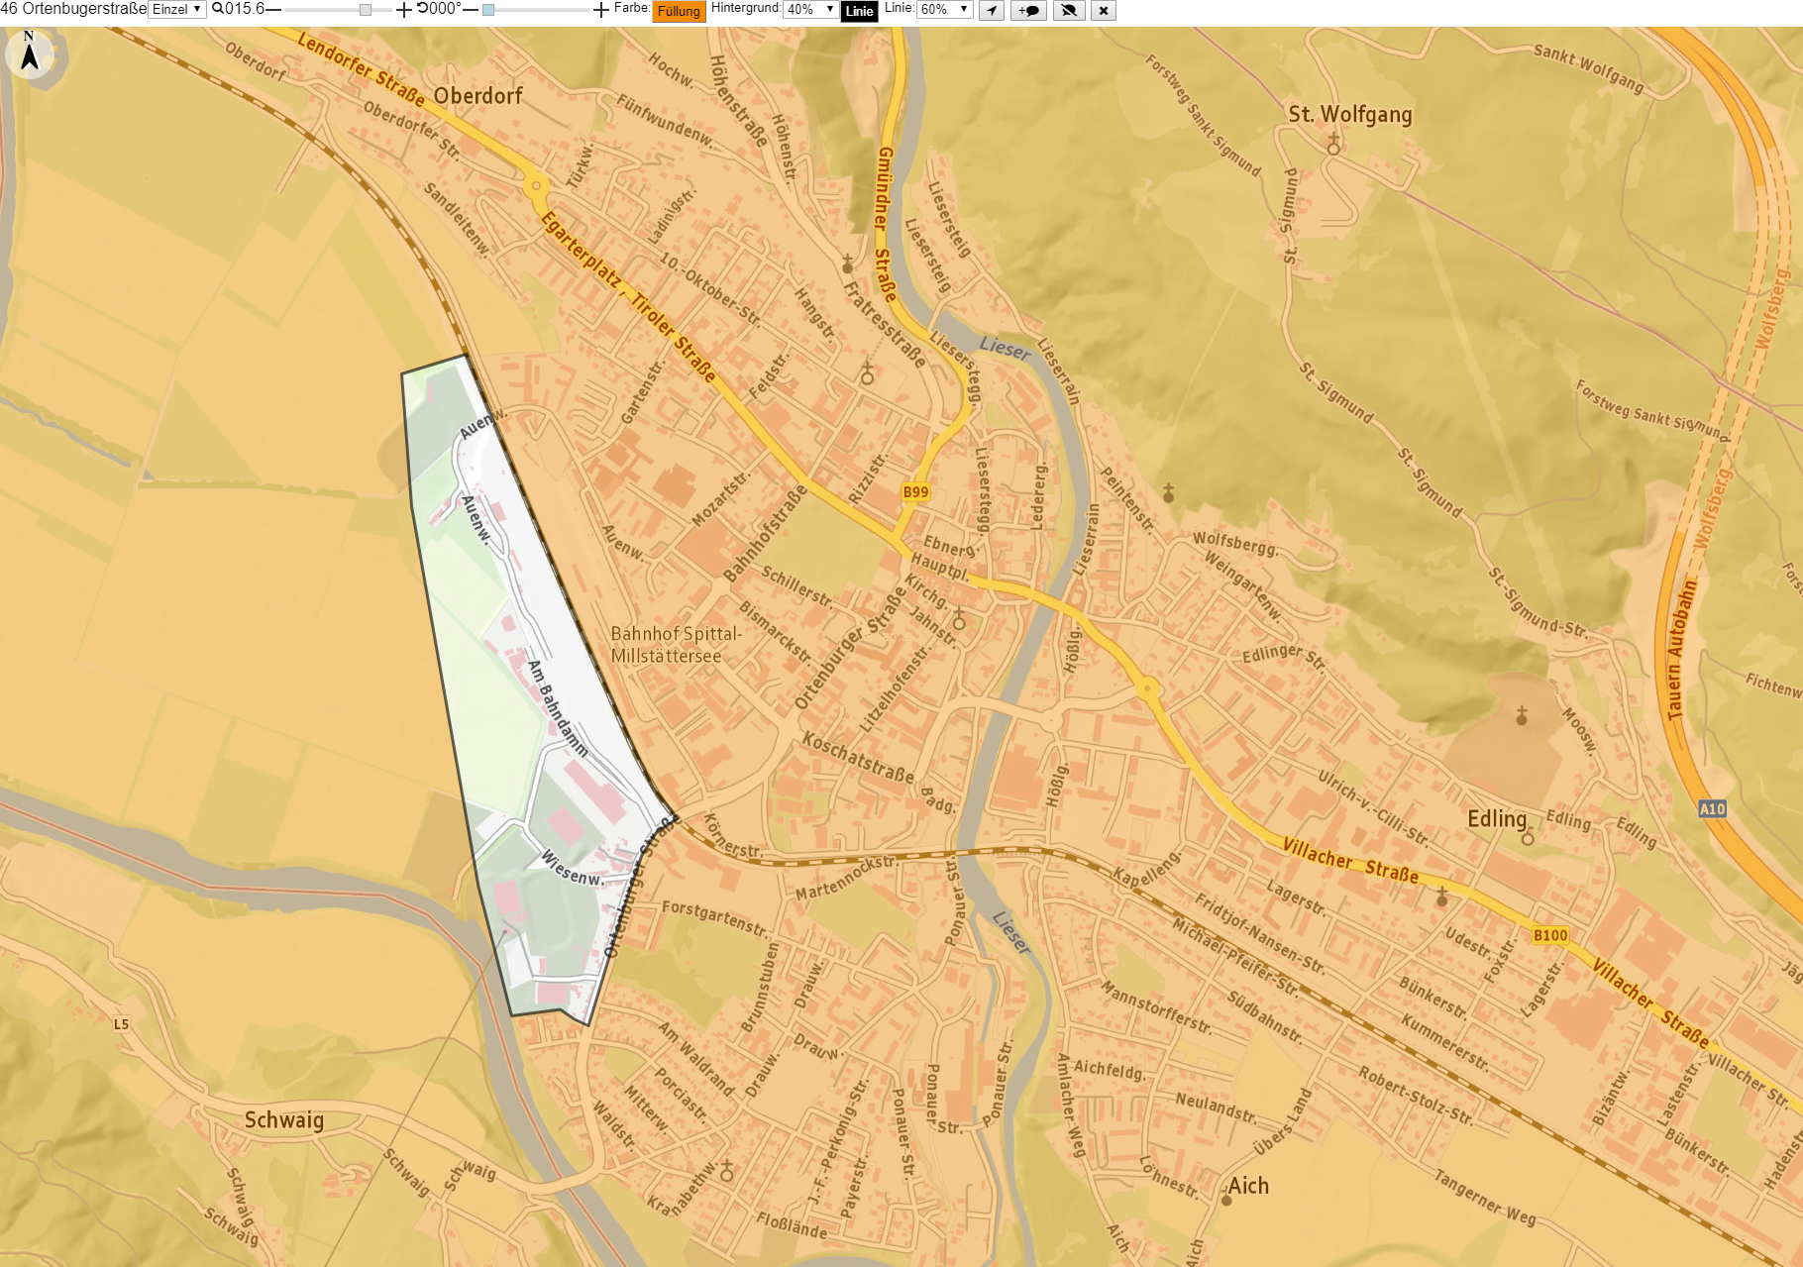Viewport: 1803px width, 1267px height.
Task: Click the orange Füllung color button
Action: click(679, 11)
